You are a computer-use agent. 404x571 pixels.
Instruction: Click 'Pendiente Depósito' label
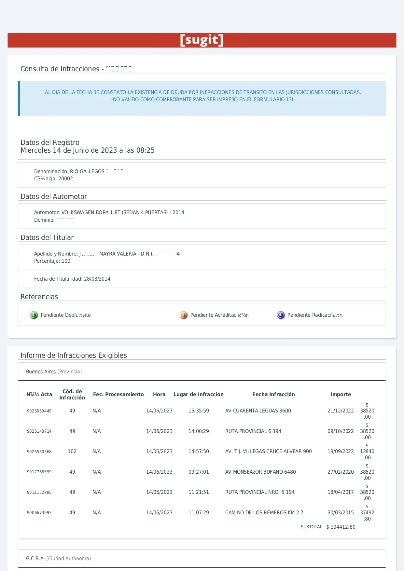66,315
